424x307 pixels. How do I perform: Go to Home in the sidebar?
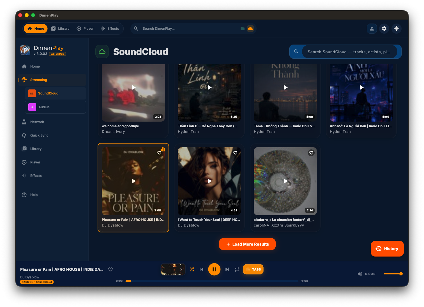click(x=52, y=66)
